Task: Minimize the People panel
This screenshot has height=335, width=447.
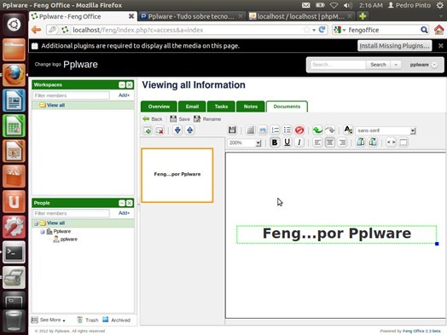Action: pos(122,203)
